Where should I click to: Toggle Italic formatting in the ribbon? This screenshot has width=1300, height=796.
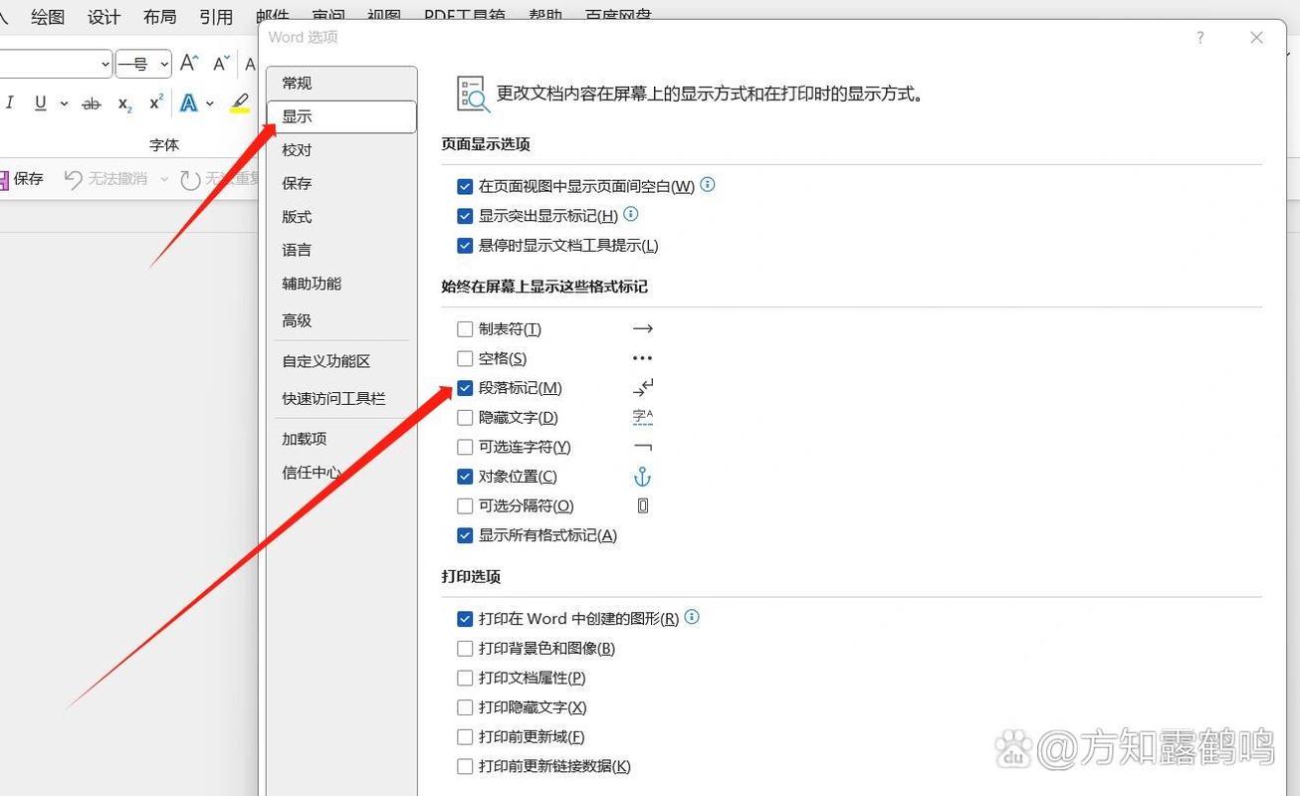pyautogui.click(x=10, y=102)
